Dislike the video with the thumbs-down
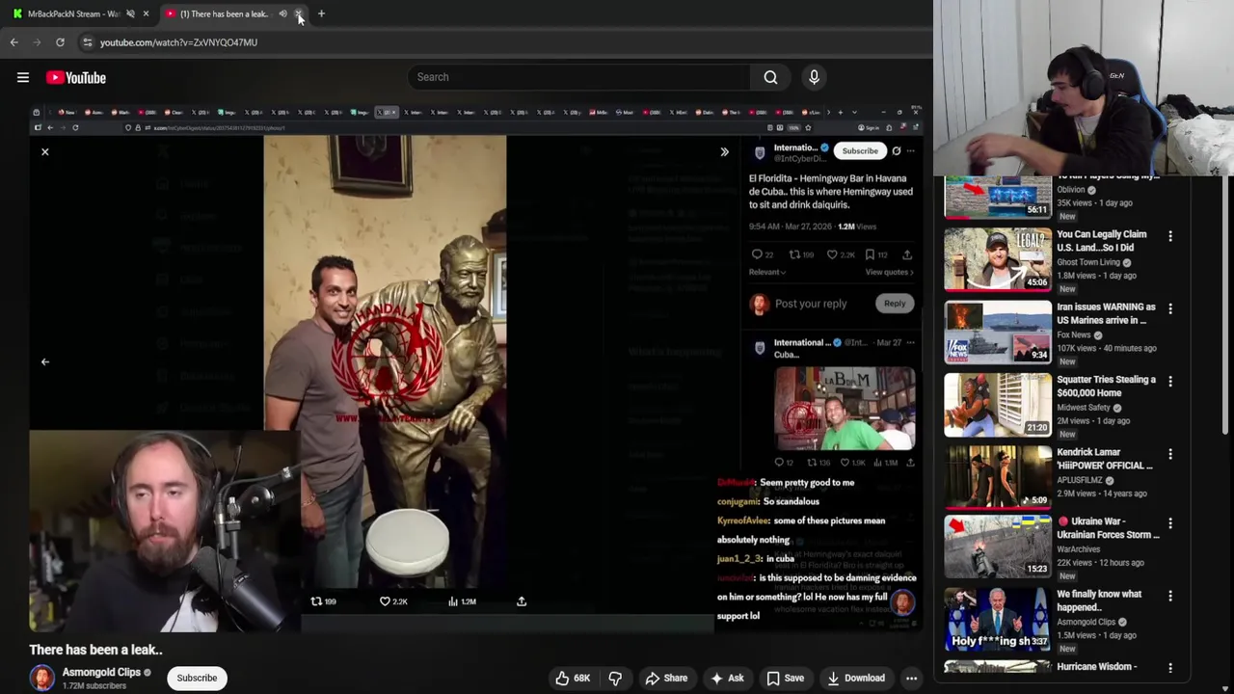 615,678
